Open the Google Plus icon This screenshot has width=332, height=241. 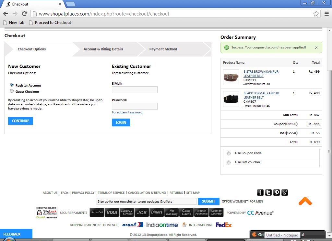[x=285, y=193]
